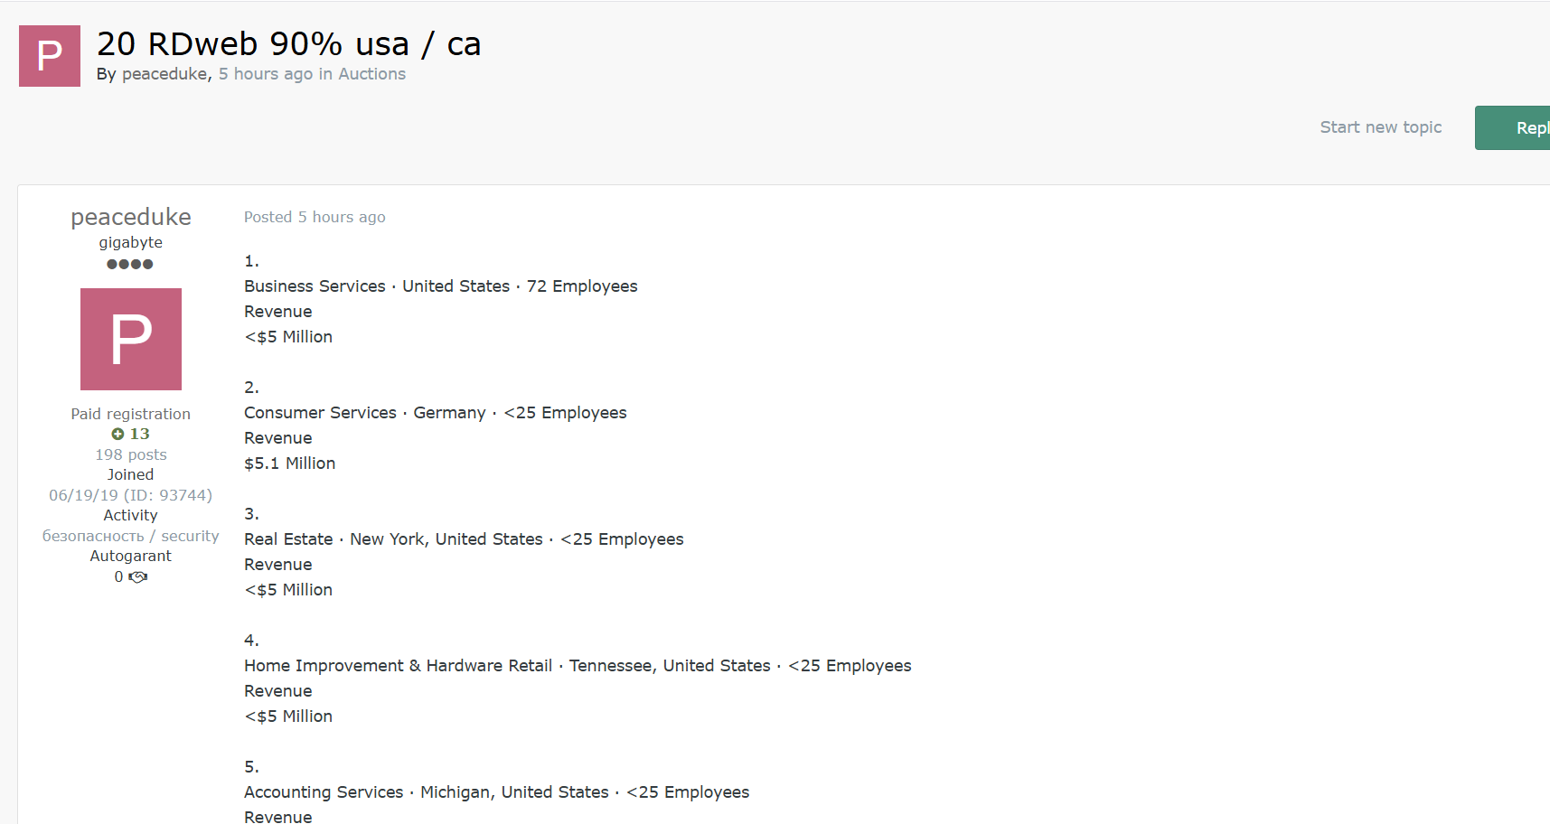Click the gigabyte rank label
The height and width of the screenshot is (824, 1550).
[131, 242]
